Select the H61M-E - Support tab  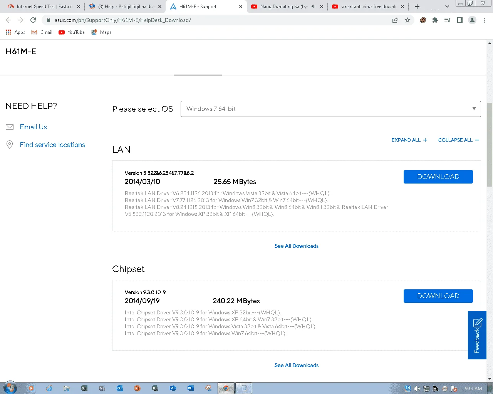(x=206, y=7)
